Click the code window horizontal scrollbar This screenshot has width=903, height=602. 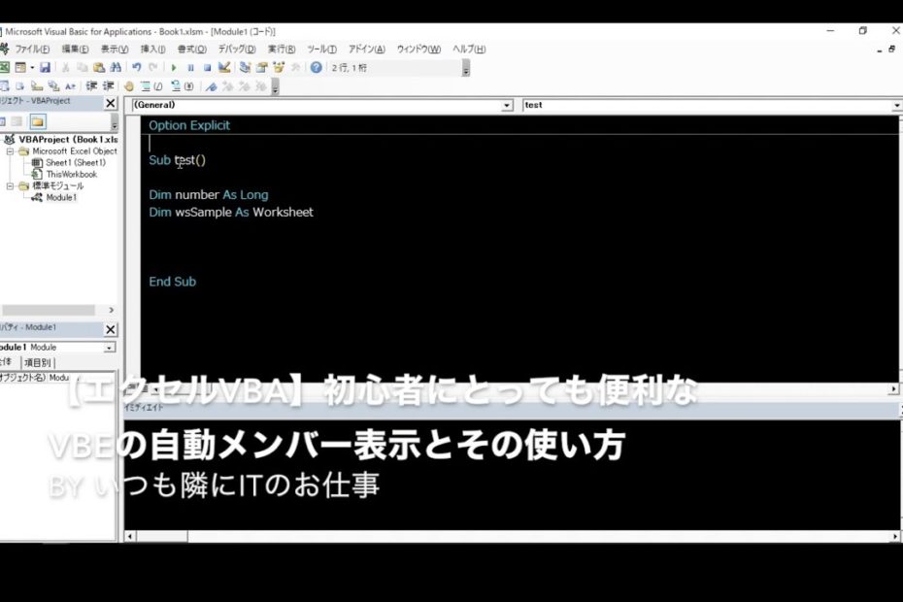(x=485, y=388)
